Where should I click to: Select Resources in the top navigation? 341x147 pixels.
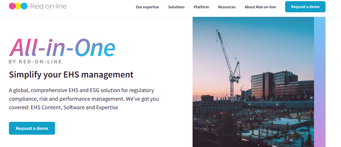pos(227,7)
